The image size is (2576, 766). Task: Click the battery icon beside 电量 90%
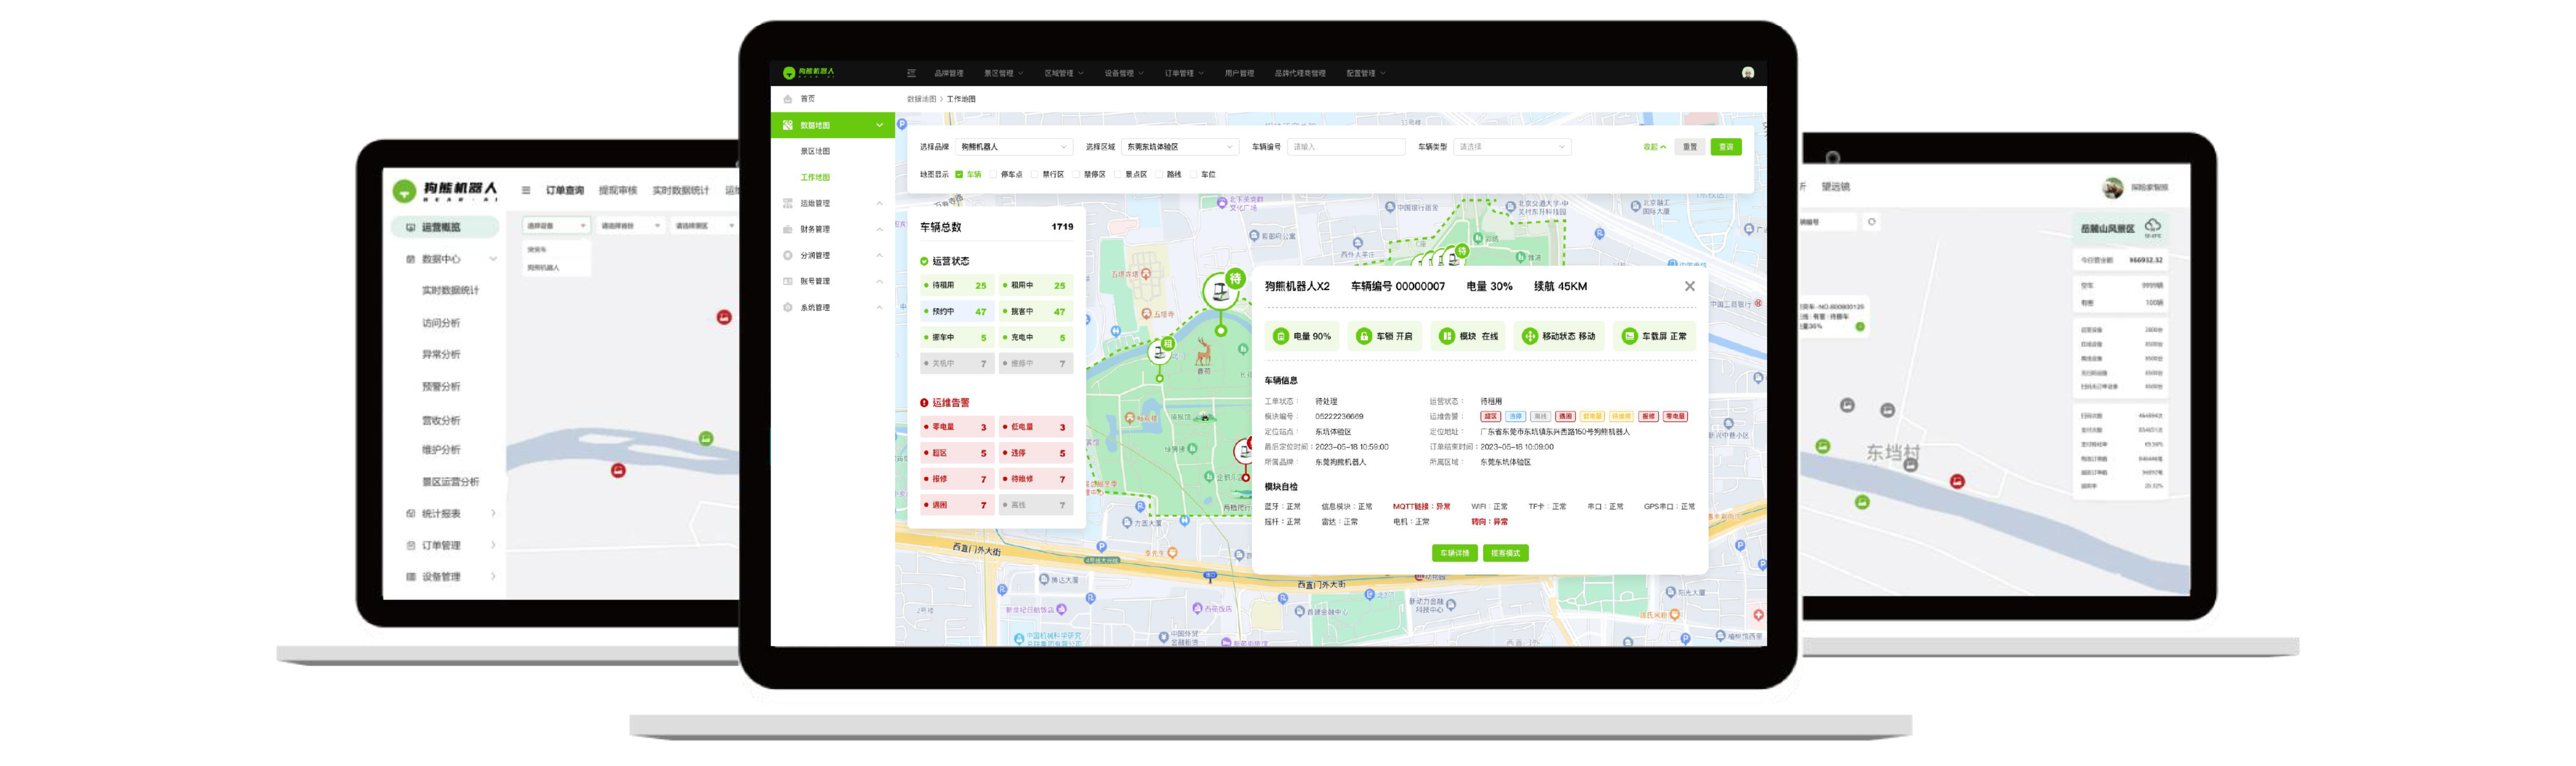1281,336
